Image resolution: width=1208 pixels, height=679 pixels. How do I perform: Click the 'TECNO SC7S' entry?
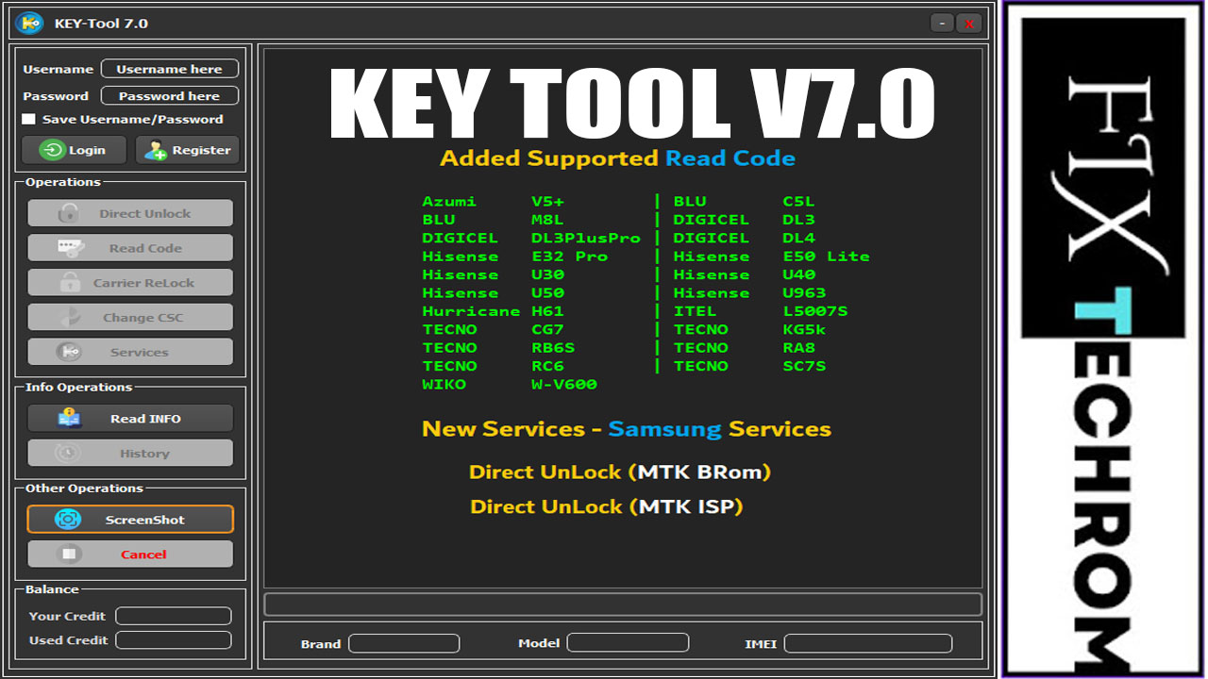tap(749, 366)
